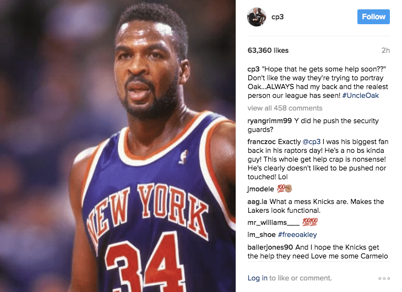Open ballerjones90's profile
This screenshot has height=292, width=402.
(x=270, y=247)
